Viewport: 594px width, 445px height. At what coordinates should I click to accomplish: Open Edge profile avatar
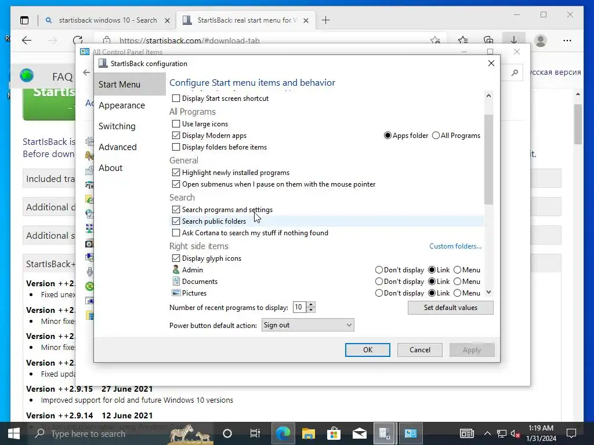tap(541, 40)
